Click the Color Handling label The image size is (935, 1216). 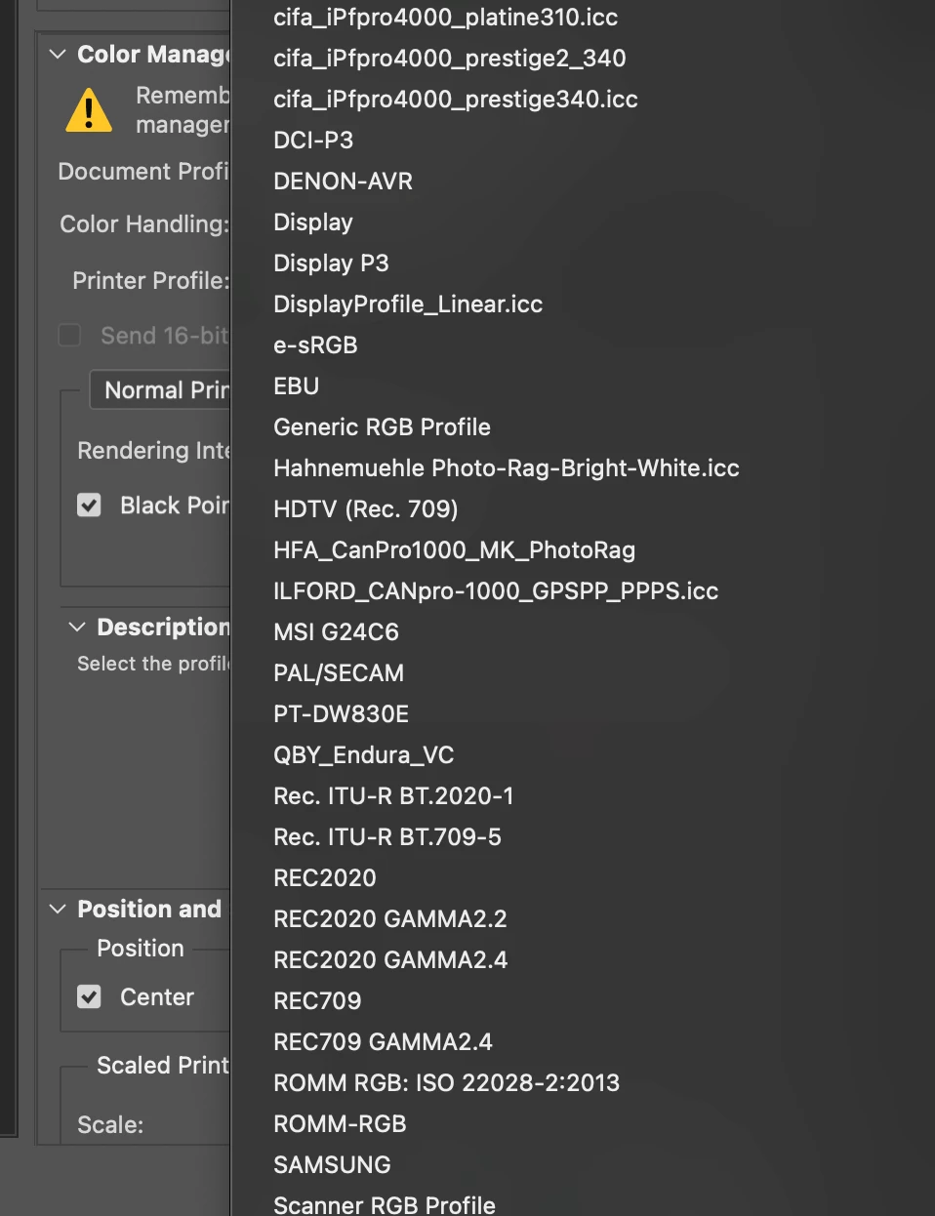coord(144,224)
